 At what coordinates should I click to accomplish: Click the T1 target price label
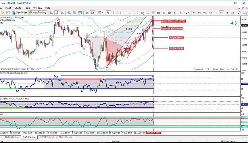[176, 38]
